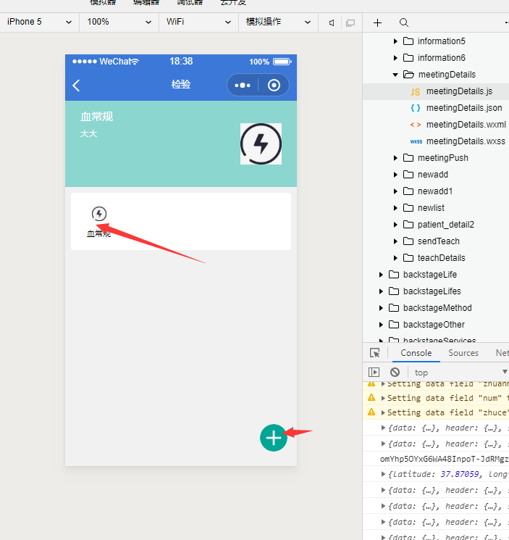
Task: Click the information5 folder icon
Action: tap(408, 41)
